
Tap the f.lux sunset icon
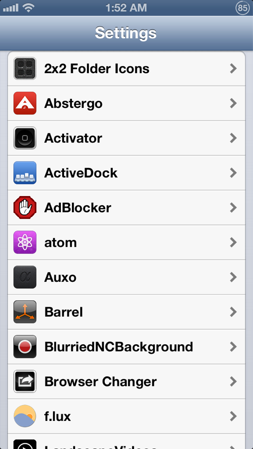25,416
